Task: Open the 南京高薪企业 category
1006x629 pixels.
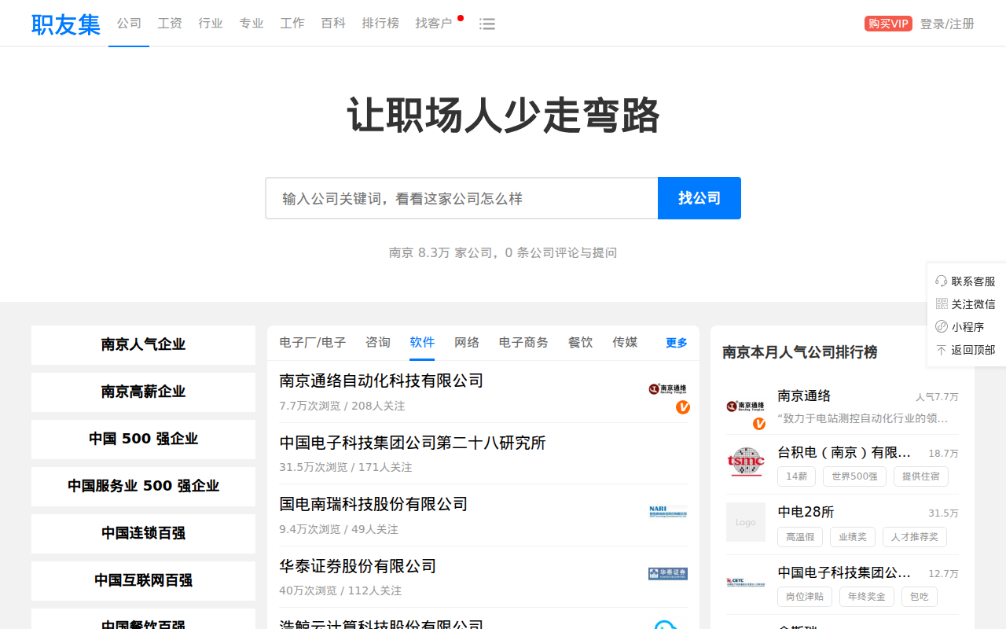Action: [x=143, y=392]
